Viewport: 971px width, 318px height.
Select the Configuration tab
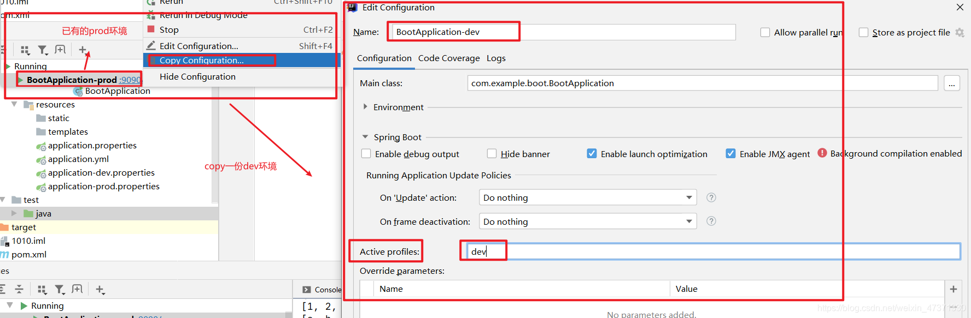[x=384, y=58]
